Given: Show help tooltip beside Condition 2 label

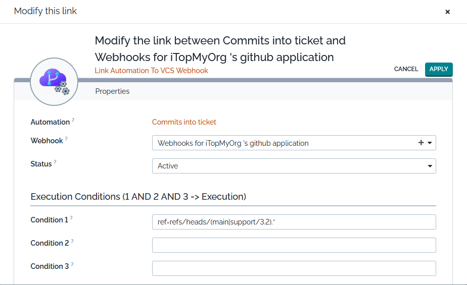Looking at the screenshot, I should click(72, 241).
